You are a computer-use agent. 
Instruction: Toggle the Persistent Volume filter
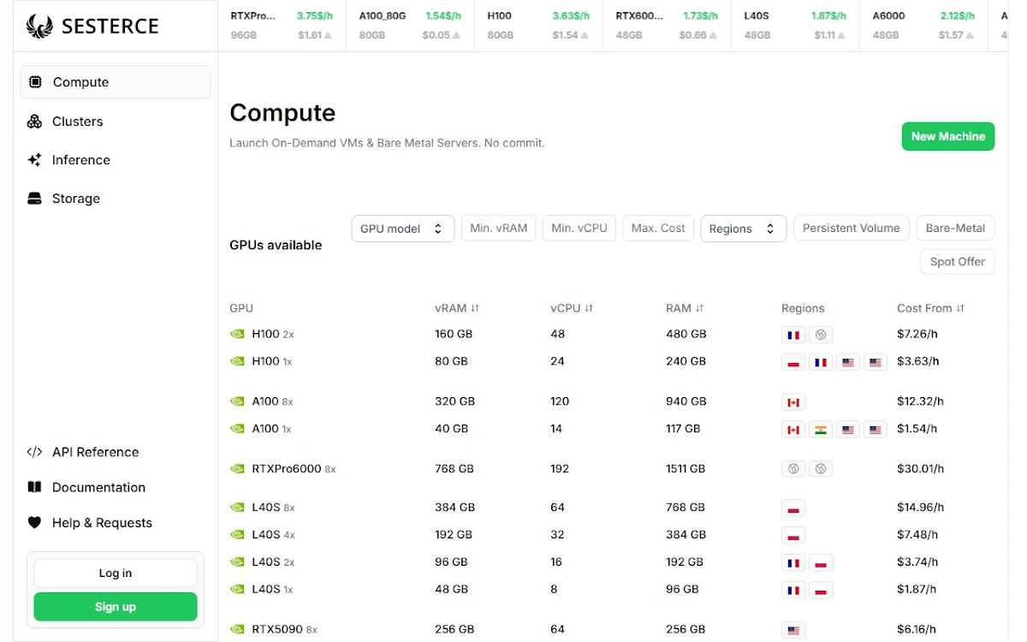(x=852, y=229)
